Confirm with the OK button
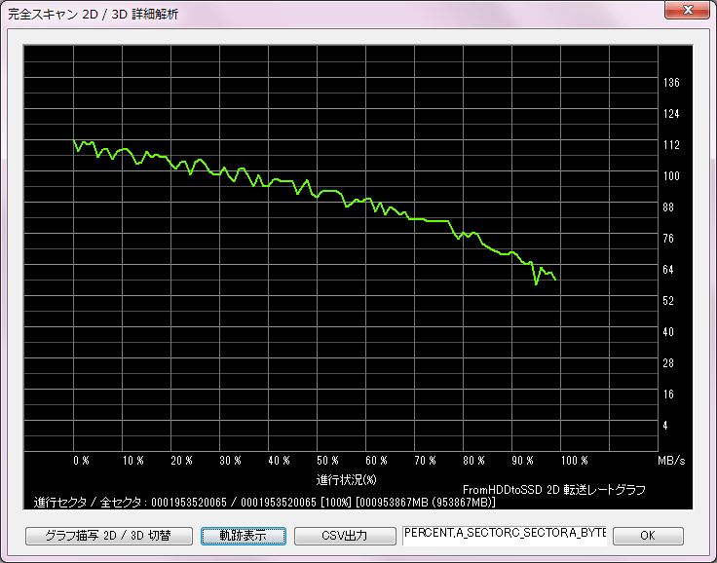Screen dimensions: 717x563 (x=648, y=536)
